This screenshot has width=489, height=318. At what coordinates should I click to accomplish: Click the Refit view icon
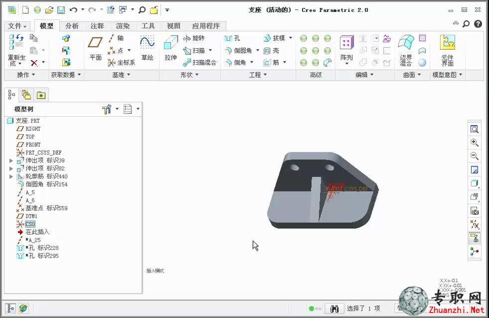(x=475, y=129)
